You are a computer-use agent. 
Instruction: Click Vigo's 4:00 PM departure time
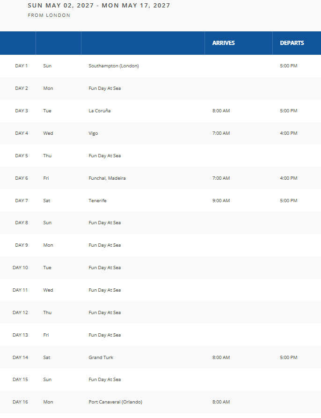coord(289,133)
